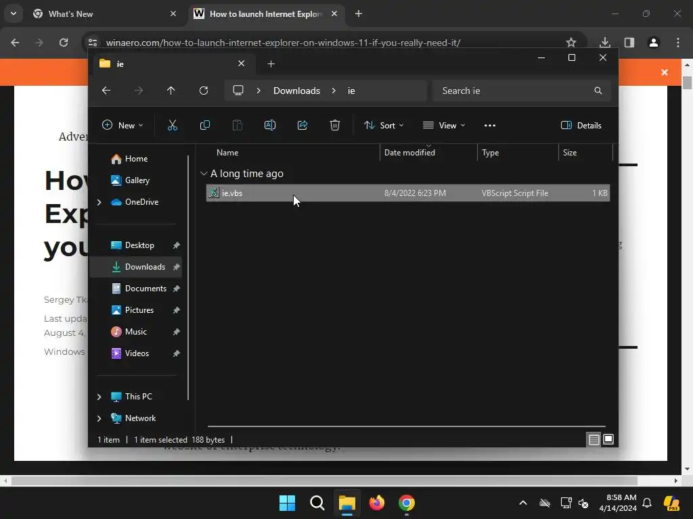Open Chrome tab search dropdown
This screenshot has width=693, height=519.
14,14
